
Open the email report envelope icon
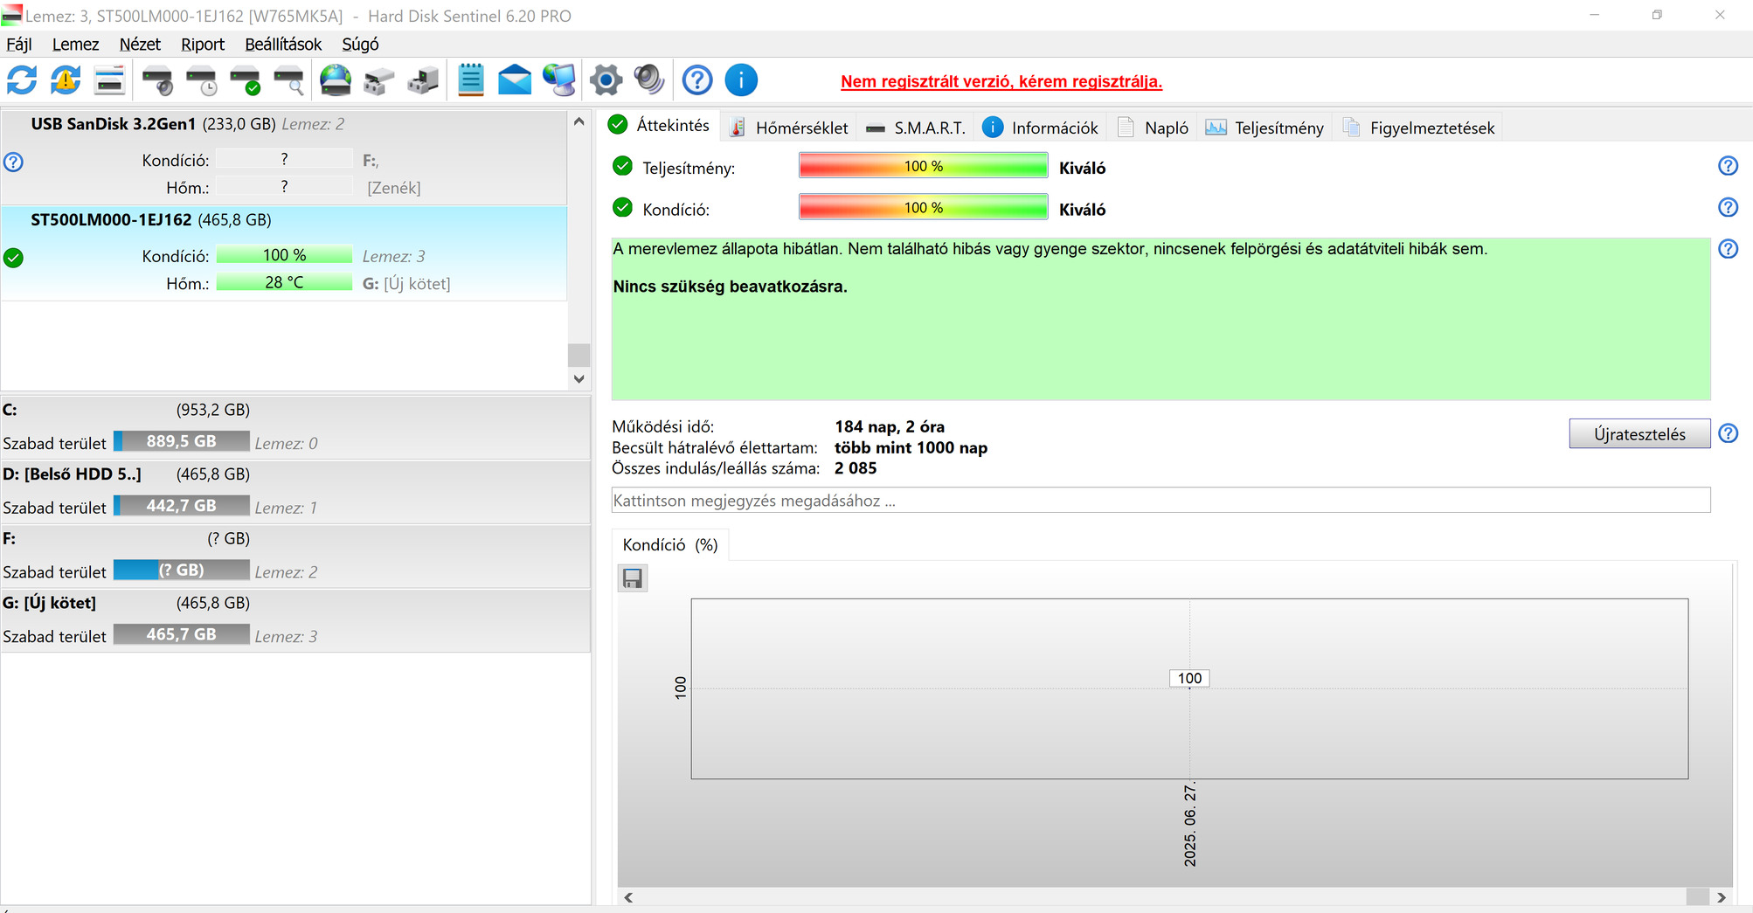515,80
